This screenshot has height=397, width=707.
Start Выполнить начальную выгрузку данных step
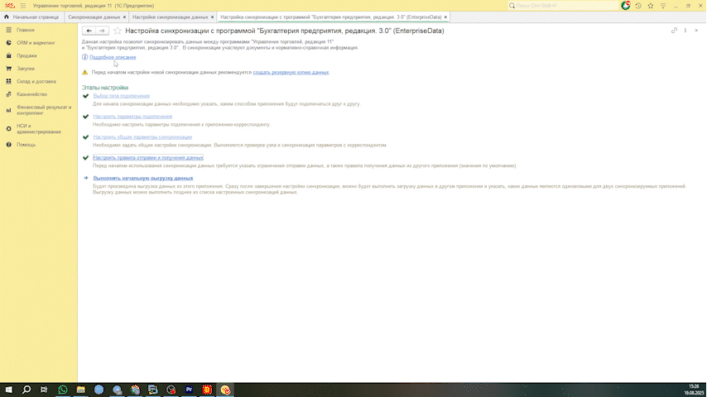click(x=143, y=178)
